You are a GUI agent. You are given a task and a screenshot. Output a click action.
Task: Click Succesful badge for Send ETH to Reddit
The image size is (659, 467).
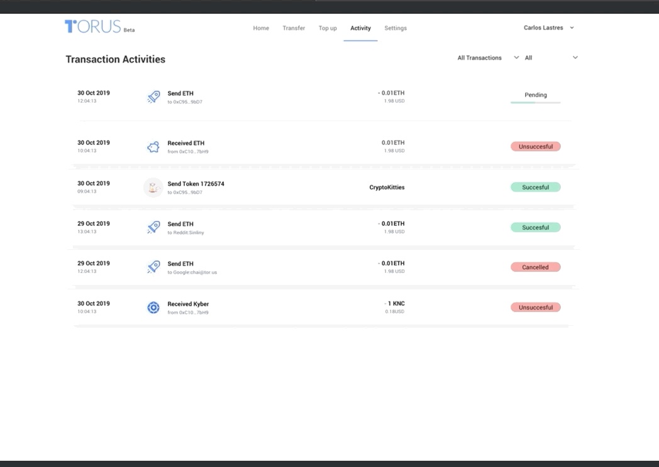(x=536, y=227)
